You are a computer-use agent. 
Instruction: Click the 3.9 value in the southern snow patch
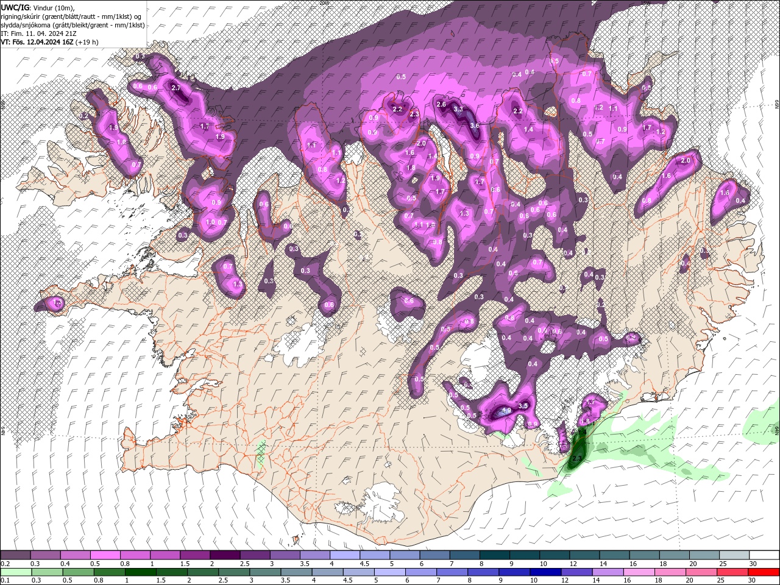tap(506, 411)
